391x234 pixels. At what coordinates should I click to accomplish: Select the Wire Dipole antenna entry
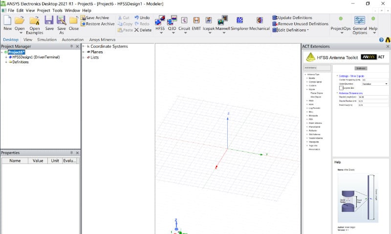coord(316,97)
